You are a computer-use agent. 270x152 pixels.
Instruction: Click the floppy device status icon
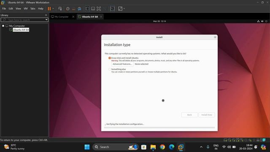(x=238, y=140)
